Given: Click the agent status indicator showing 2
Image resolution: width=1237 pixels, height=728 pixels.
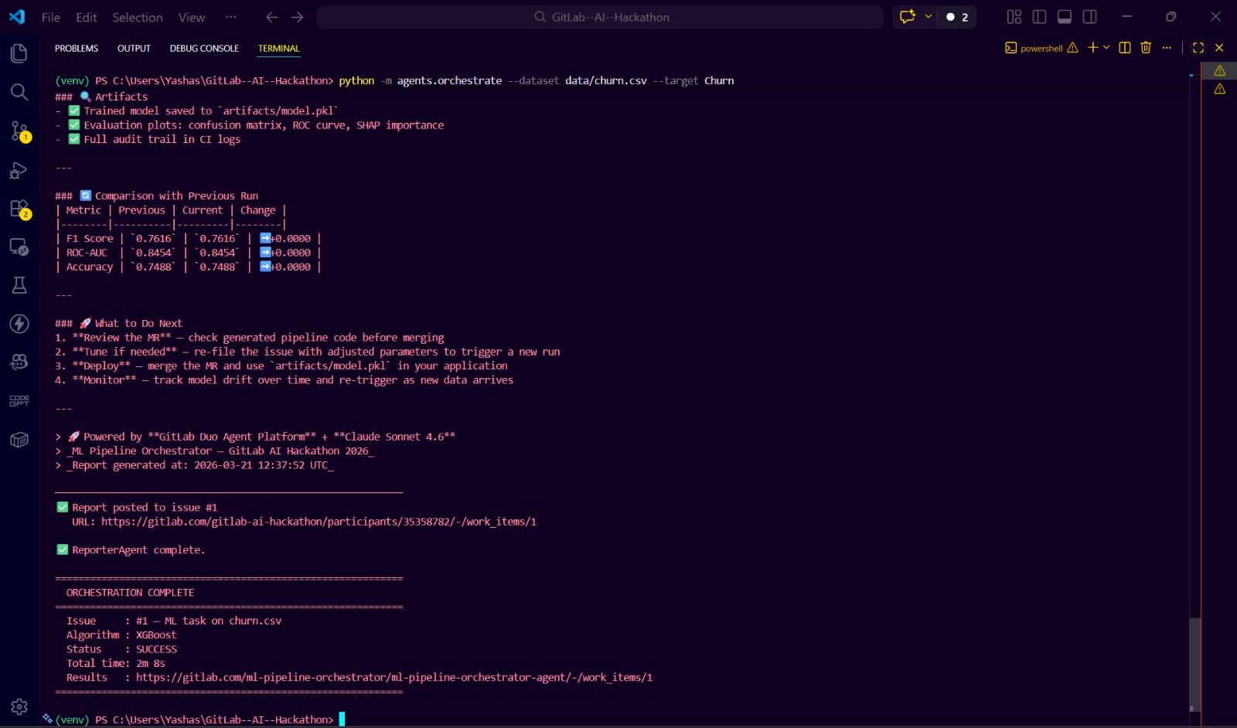Looking at the screenshot, I should coord(957,17).
